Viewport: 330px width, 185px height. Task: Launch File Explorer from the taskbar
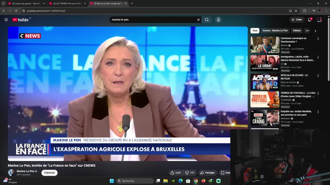click(x=166, y=181)
